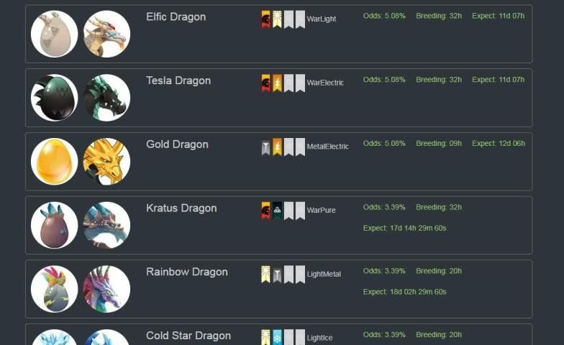Image resolution: width=564 pixels, height=345 pixels.
Task: Click the Kratus Dragon portrait image
Action: click(x=106, y=226)
